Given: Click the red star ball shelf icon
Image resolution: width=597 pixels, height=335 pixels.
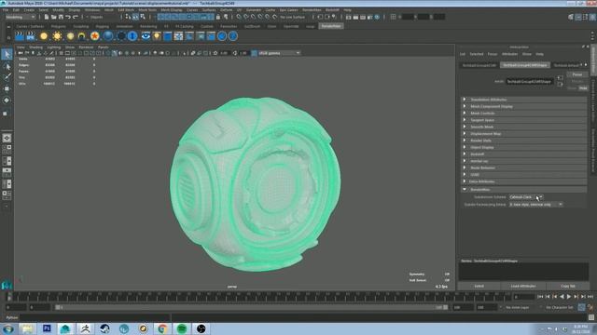Looking at the screenshot, I should tap(95, 36).
